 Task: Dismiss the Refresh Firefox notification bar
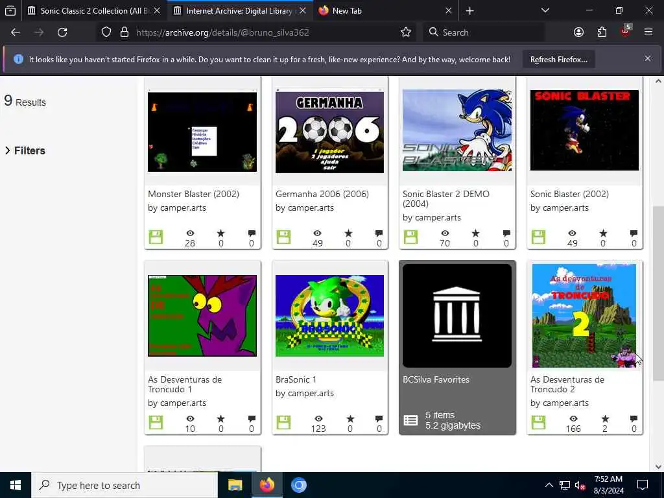(x=648, y=58)
